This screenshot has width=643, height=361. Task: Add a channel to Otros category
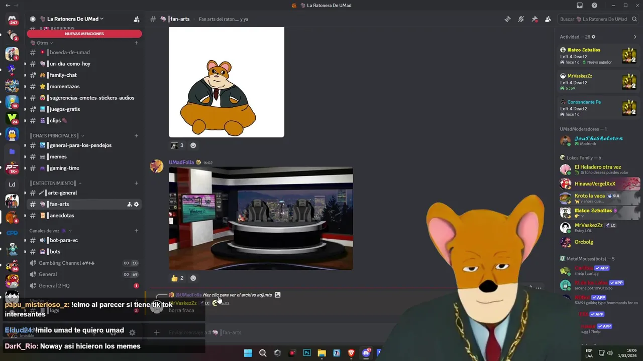click(136, 43)
